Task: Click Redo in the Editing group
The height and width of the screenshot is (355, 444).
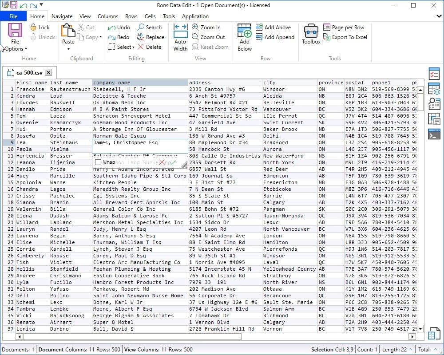Action: [119, 37]
